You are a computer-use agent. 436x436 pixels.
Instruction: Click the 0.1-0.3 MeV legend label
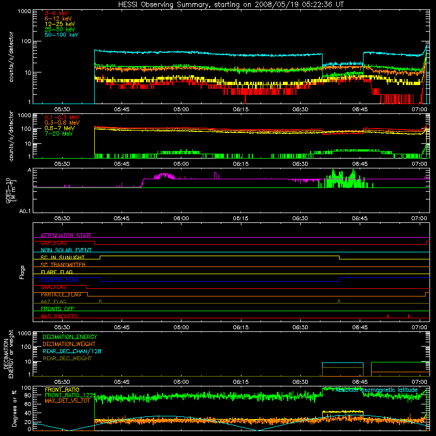62,117
